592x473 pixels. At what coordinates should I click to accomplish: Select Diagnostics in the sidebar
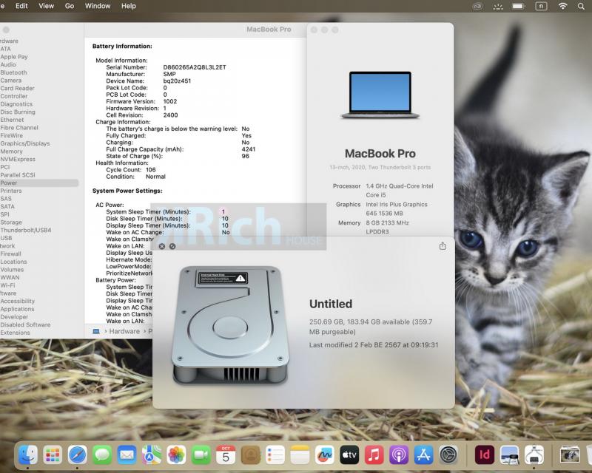16,104
